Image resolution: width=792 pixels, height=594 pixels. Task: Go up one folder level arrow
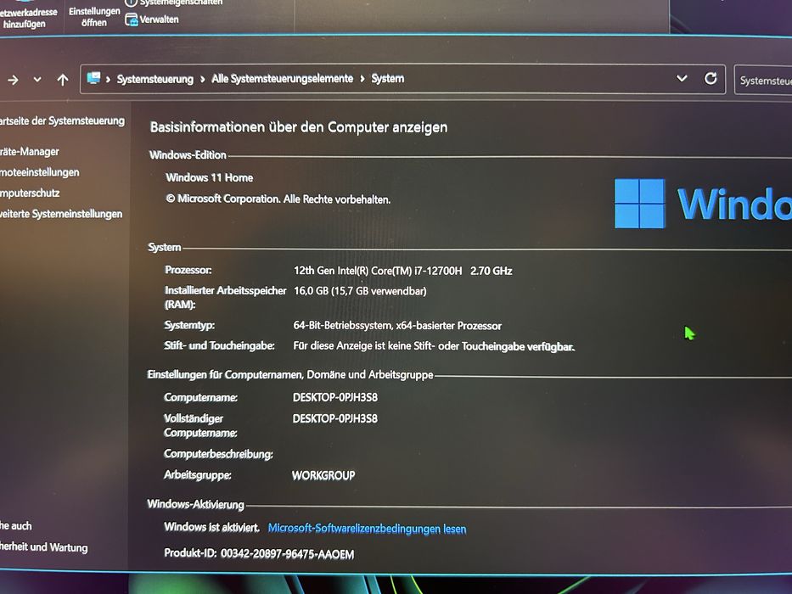pos(63,80)
